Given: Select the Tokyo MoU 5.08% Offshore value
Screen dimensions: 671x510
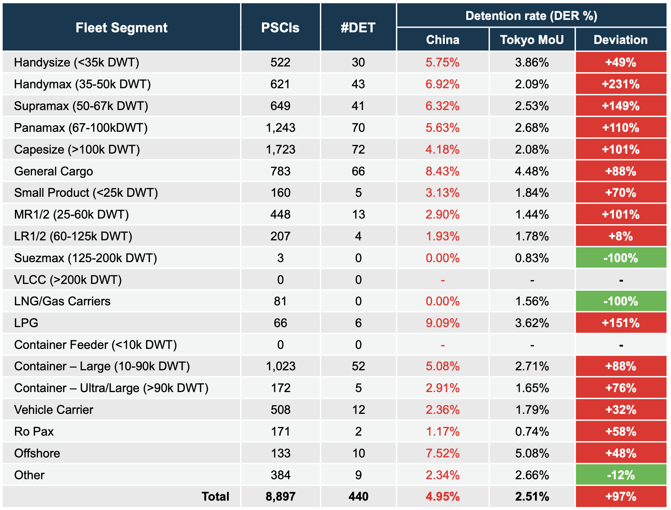Looking at the screenshot, I should point(532,453).
